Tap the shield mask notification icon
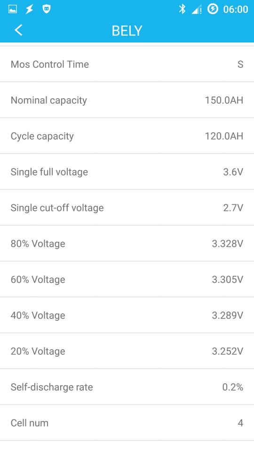This screenshot has height=453, width=254. coord(47,9)
